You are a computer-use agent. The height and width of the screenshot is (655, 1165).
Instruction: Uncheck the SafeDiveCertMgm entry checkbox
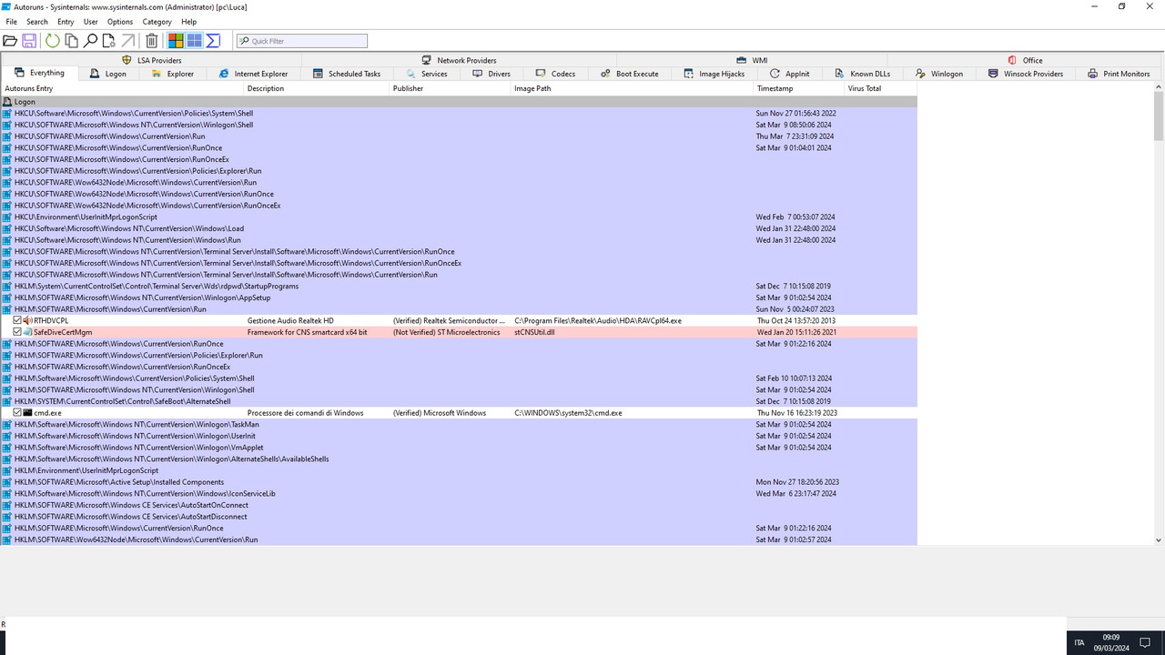17,332
